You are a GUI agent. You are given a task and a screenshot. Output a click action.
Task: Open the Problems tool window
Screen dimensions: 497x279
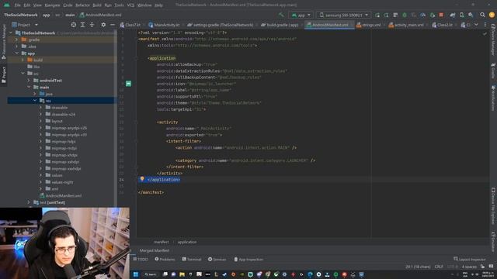(x=165, y=260)
